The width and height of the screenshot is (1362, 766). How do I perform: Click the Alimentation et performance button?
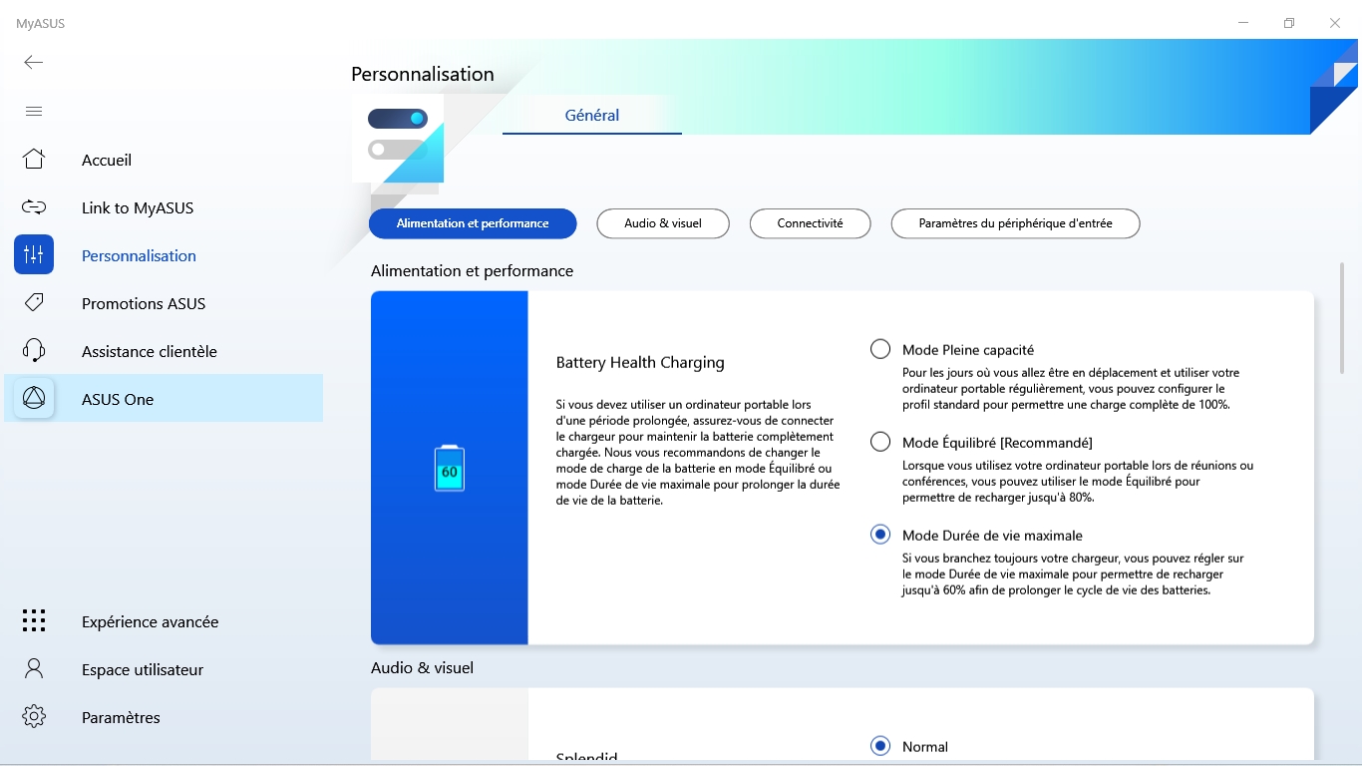click(x=473, y=223)
